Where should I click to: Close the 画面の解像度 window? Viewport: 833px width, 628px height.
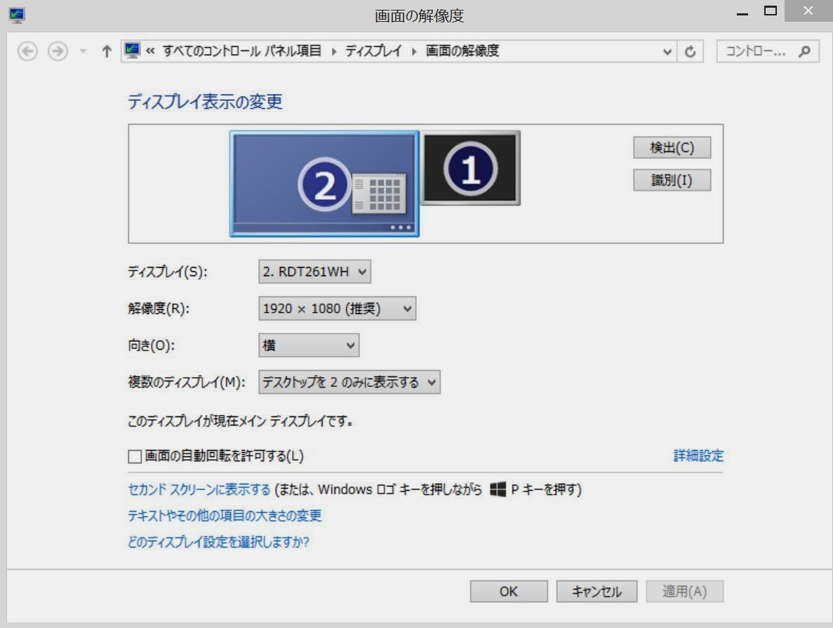pos(808,11)
